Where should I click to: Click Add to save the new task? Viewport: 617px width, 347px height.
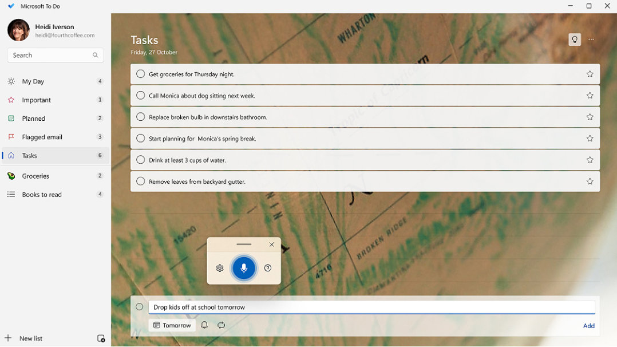pyautogui.click(x=588, y=326)
